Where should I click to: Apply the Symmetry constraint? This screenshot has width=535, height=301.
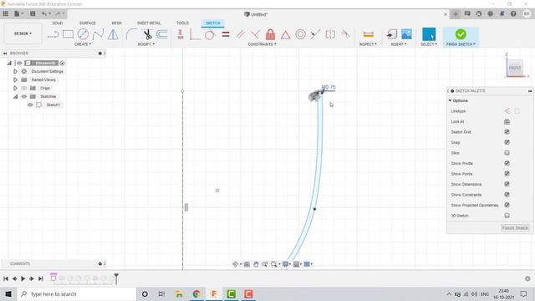click(x=330, y=34)
